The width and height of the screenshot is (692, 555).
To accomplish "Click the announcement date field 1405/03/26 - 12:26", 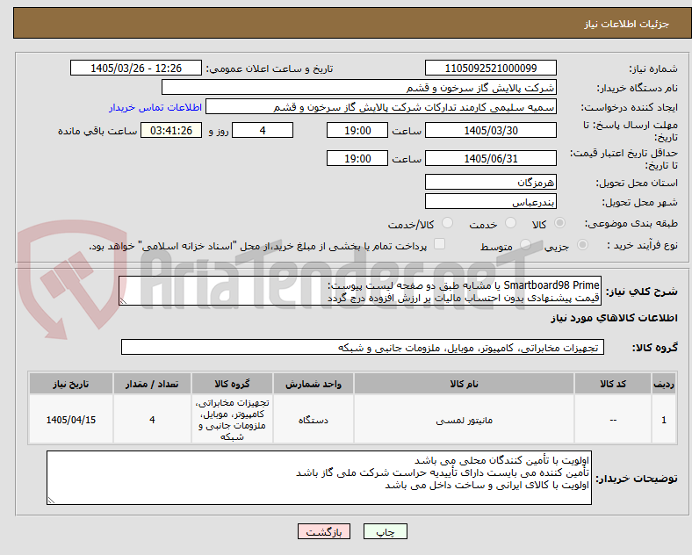I will [136, 68].
